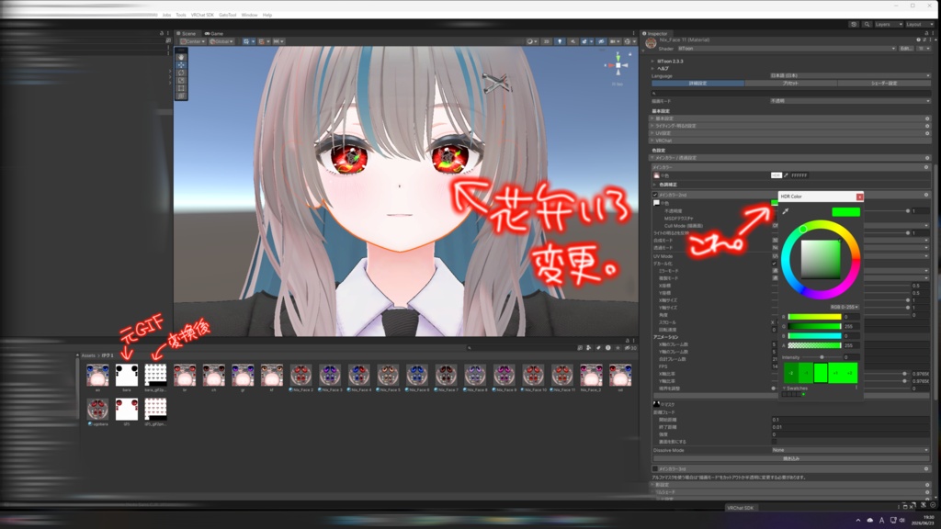Open gear menu of 基本設定 foldout
This screenshot has width=941, height=529.
[x=927, y=118]
